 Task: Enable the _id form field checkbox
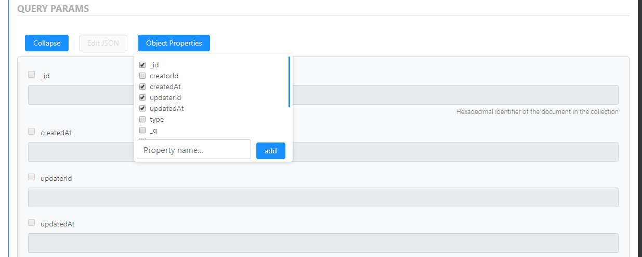click(31, 75)
